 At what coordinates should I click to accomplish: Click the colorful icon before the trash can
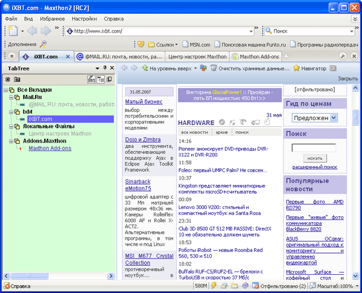click(203, 68)
